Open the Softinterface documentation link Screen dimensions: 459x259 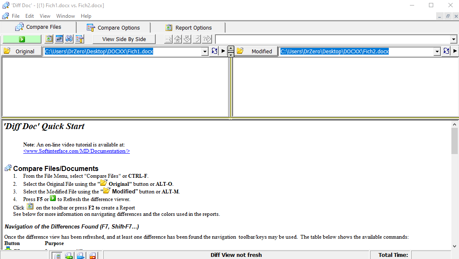(77, 151)
